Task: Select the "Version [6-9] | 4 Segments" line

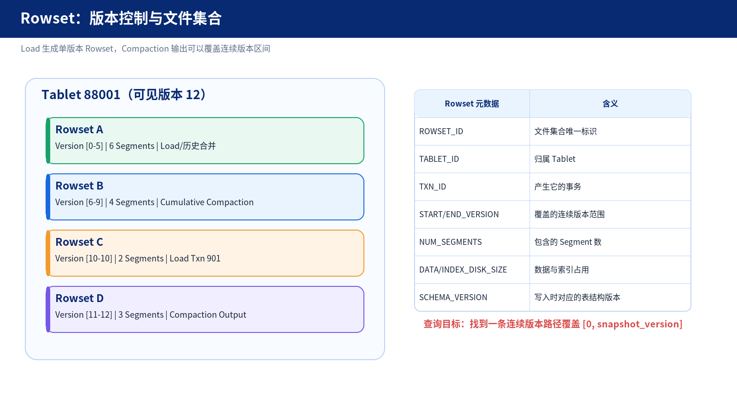Action: (154, 202)
